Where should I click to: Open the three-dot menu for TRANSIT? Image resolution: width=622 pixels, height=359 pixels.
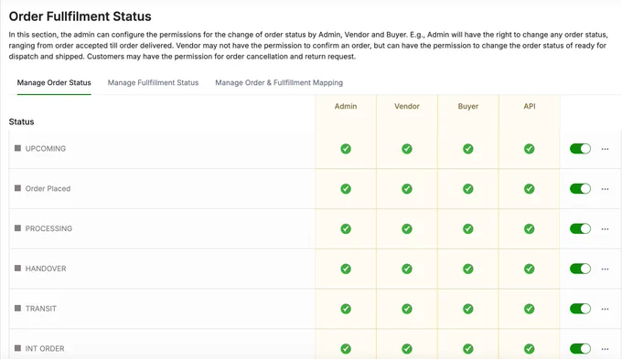click(605, 309)
